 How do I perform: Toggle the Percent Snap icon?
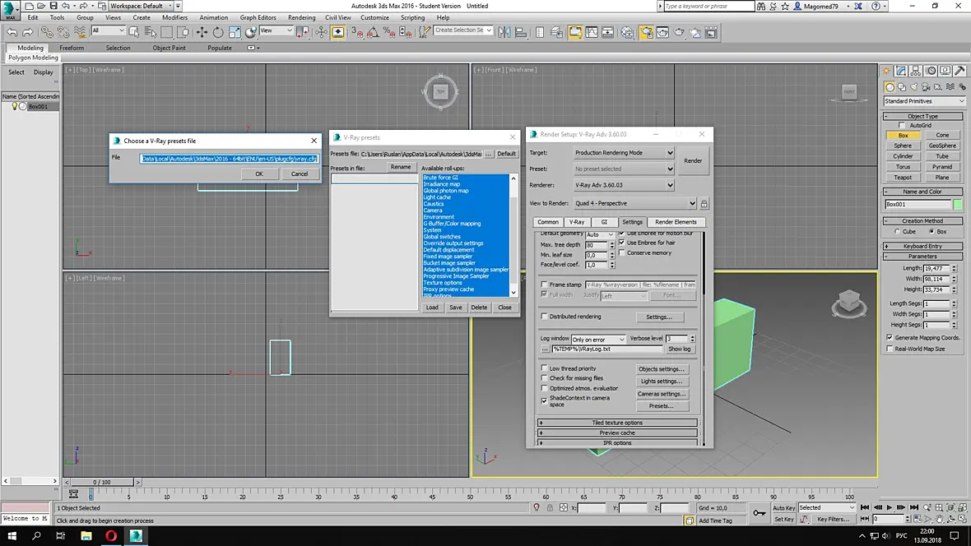coord(389,32)
